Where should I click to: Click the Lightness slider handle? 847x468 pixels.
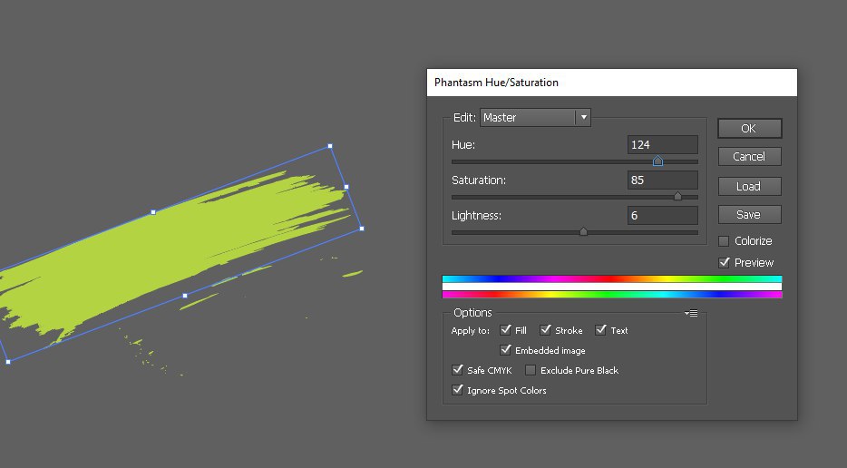point(583,231)
